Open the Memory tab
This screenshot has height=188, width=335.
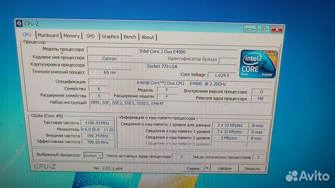tap(71, 36)
